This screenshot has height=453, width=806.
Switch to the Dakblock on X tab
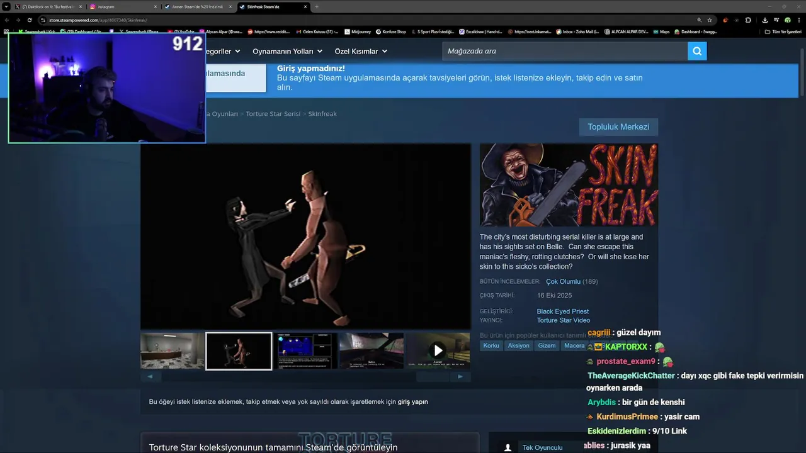click(x=48, y=7)
